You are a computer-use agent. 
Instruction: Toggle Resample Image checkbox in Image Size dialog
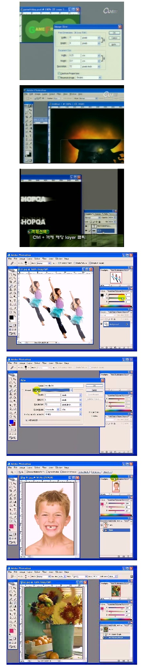(x=59, y=77)
